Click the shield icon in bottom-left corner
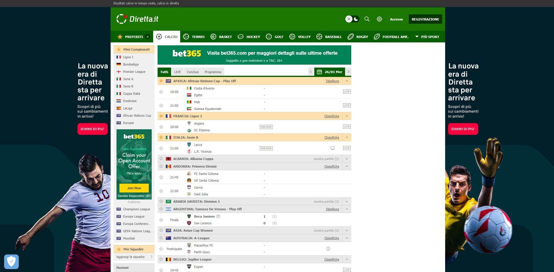The width and height of the screenshot is (554, 272). [11, 261]
